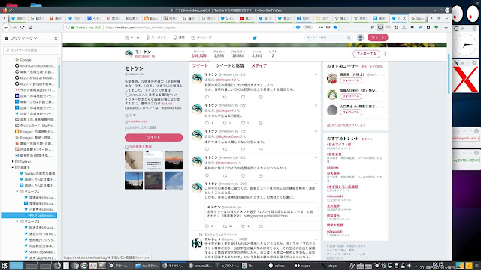
Task: Click the すべて見る link in おすすめユーザー
Action: coord(376,67)
